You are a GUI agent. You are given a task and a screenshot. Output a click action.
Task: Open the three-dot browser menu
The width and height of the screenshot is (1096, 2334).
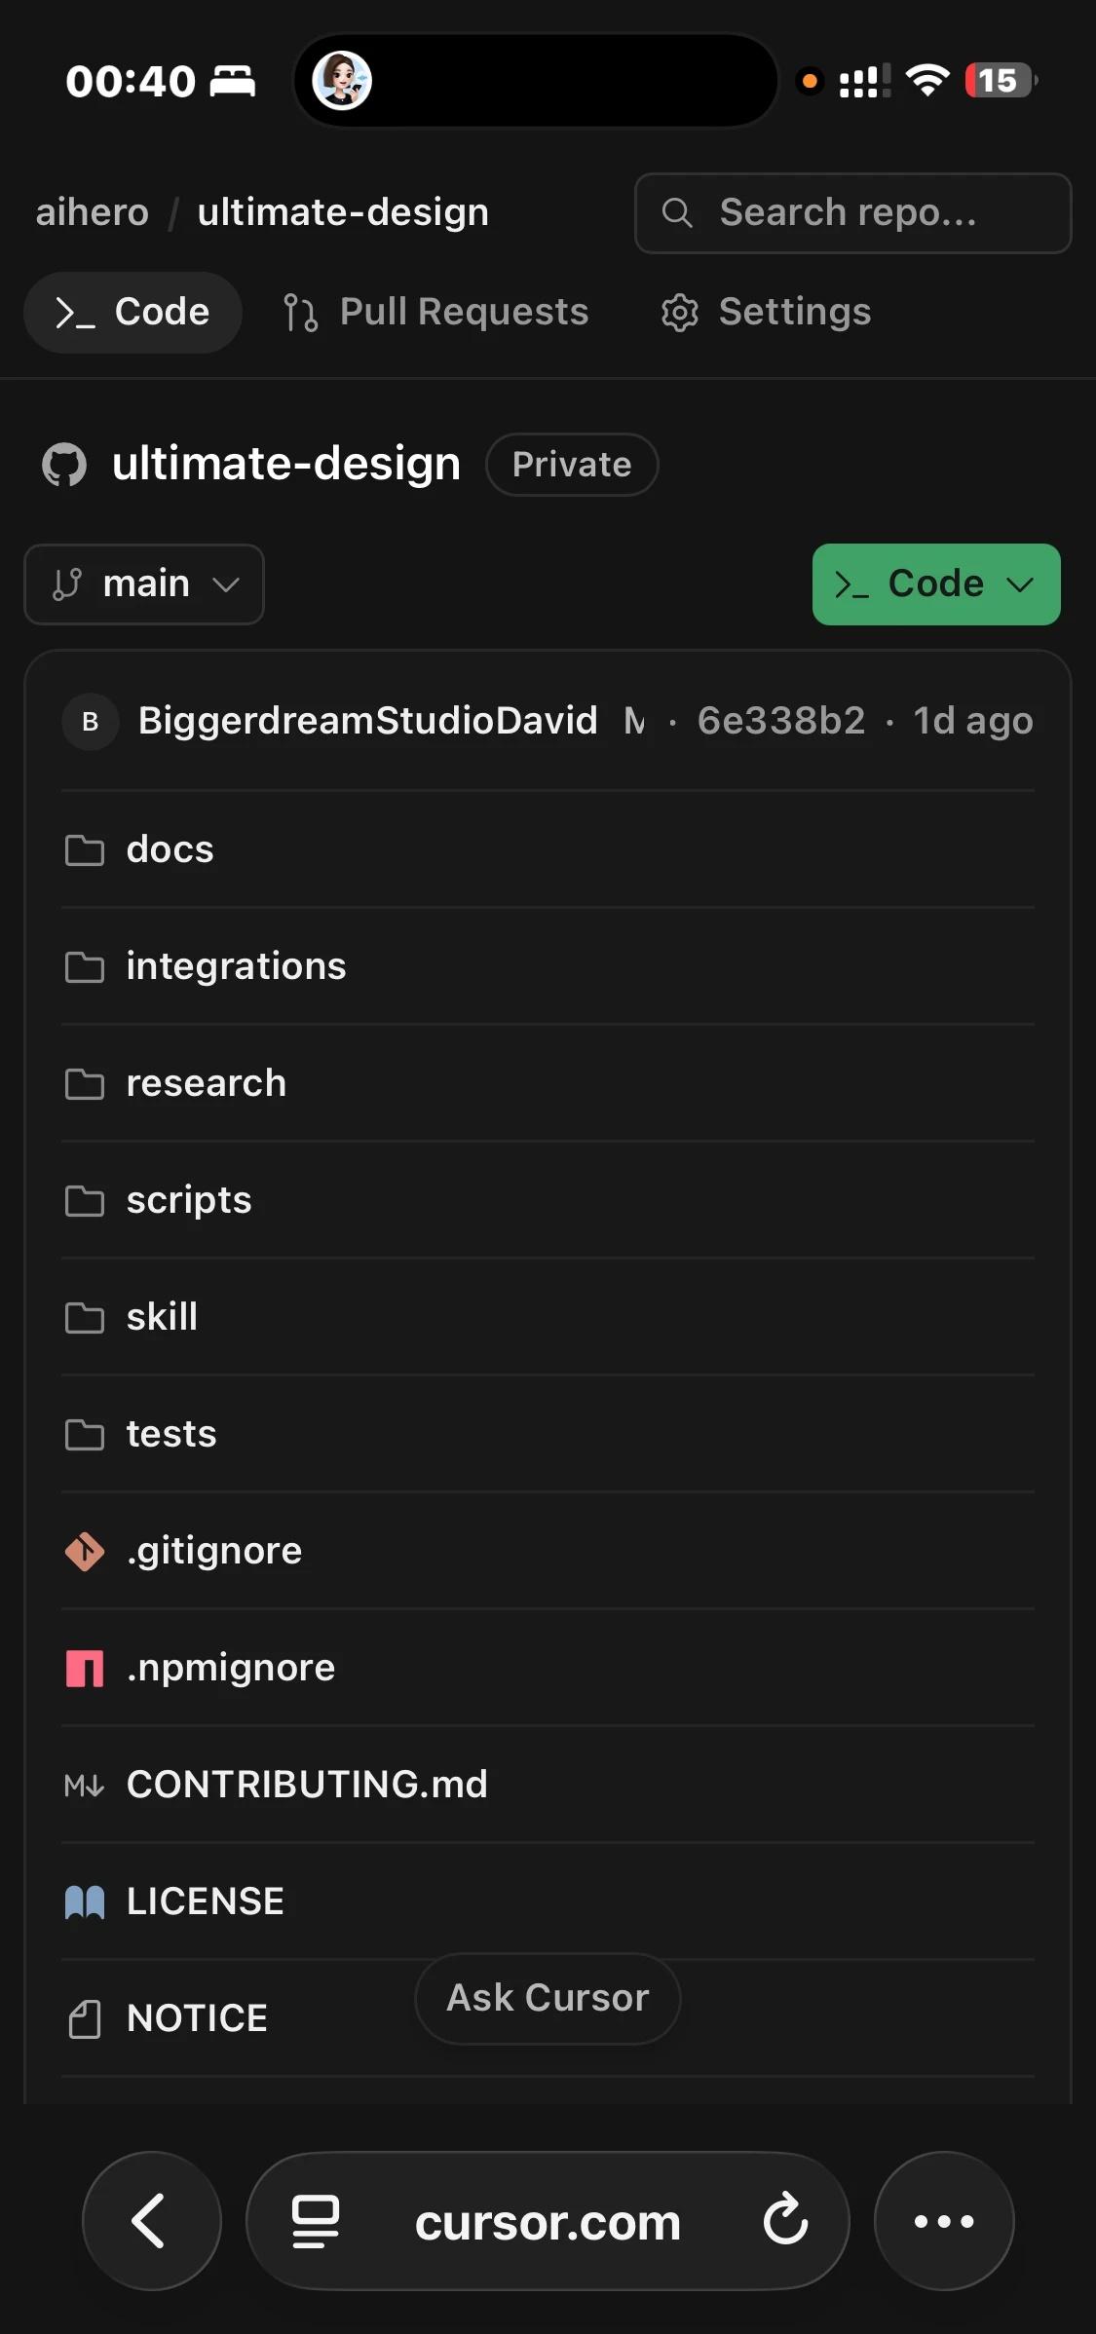point(944,2221)
